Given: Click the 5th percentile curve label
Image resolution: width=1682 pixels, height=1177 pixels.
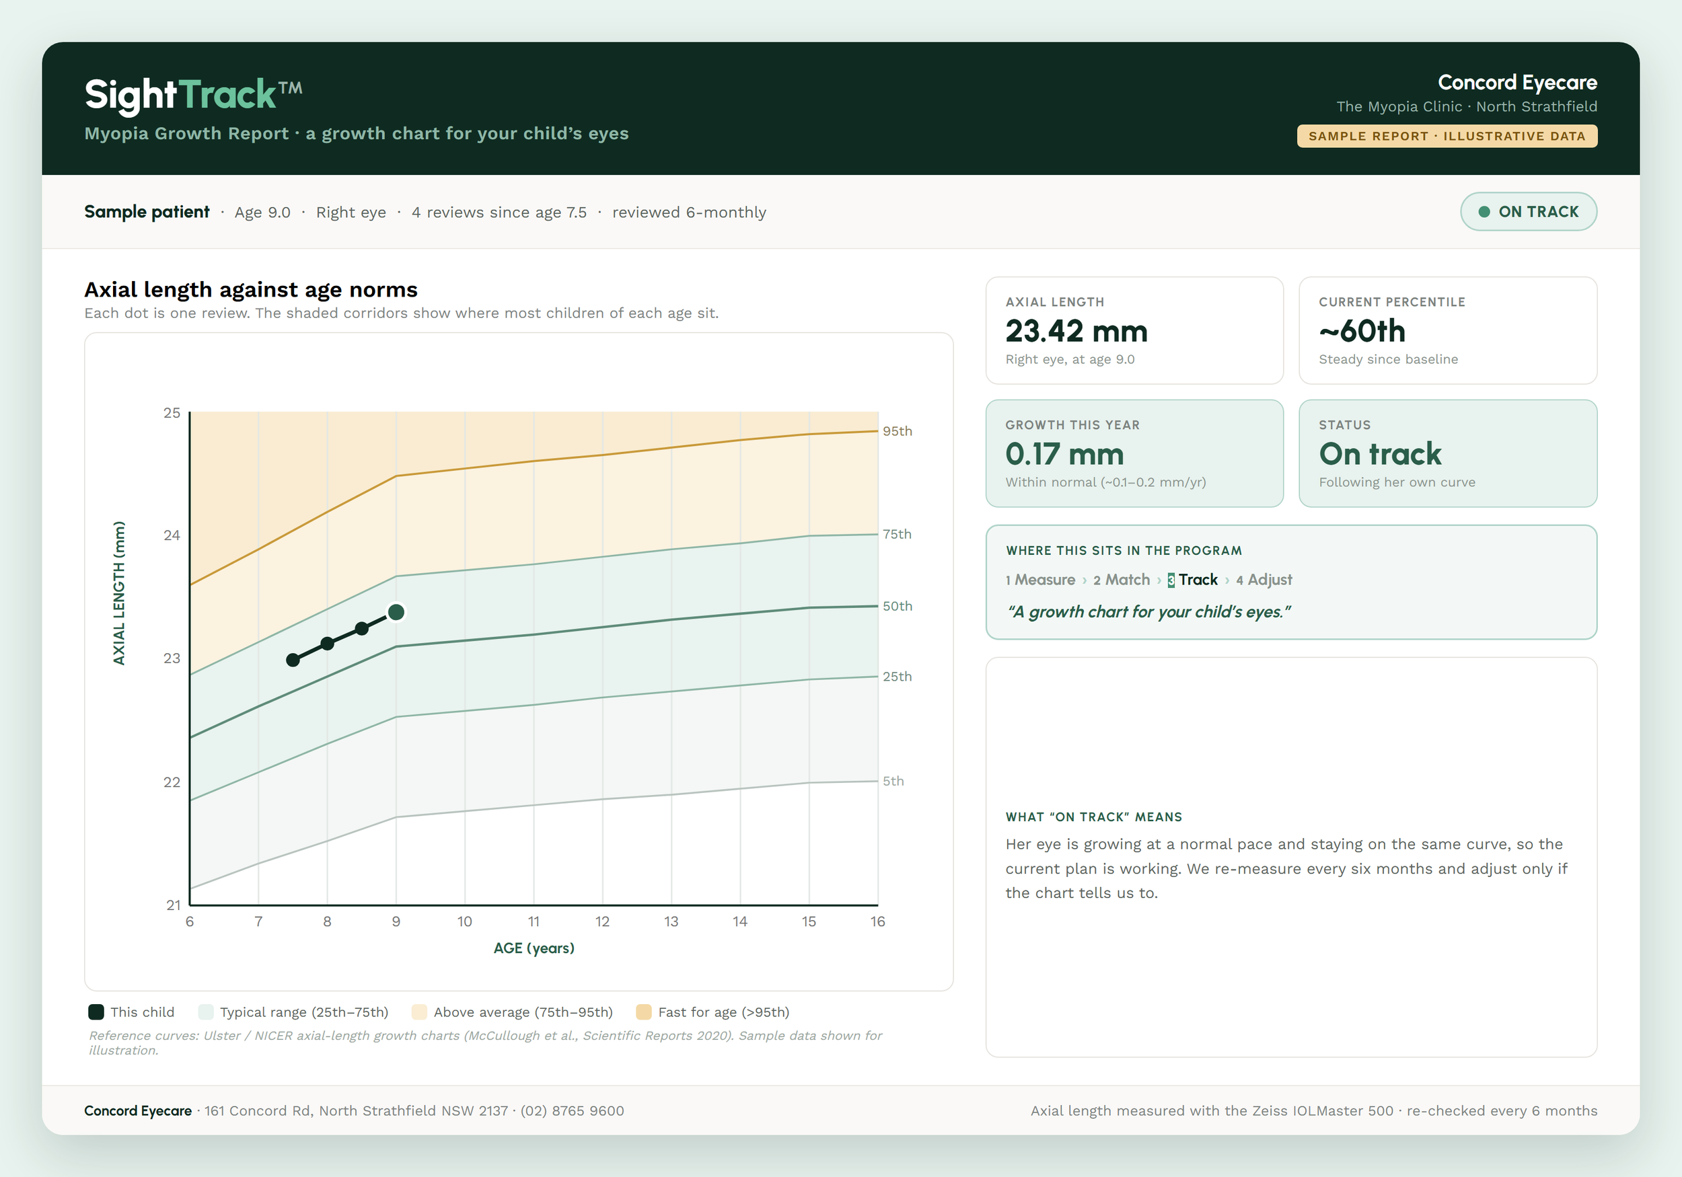Looking at the screenshot, I should [893, 781].
